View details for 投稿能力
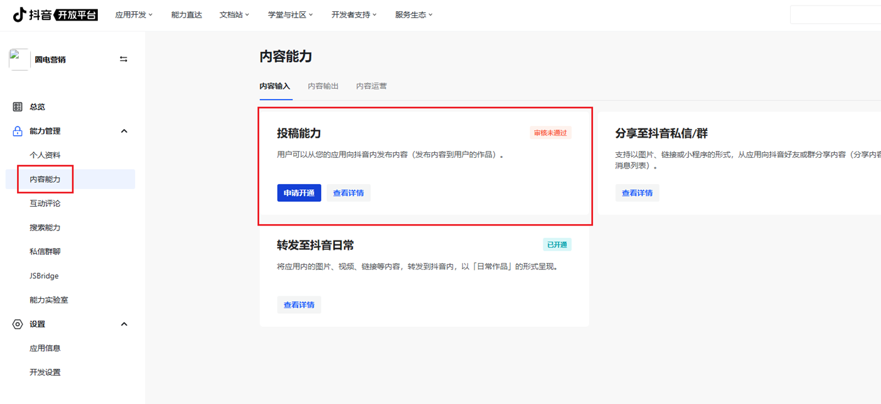Viewport: 881px width, 404px height. [348, 193]
